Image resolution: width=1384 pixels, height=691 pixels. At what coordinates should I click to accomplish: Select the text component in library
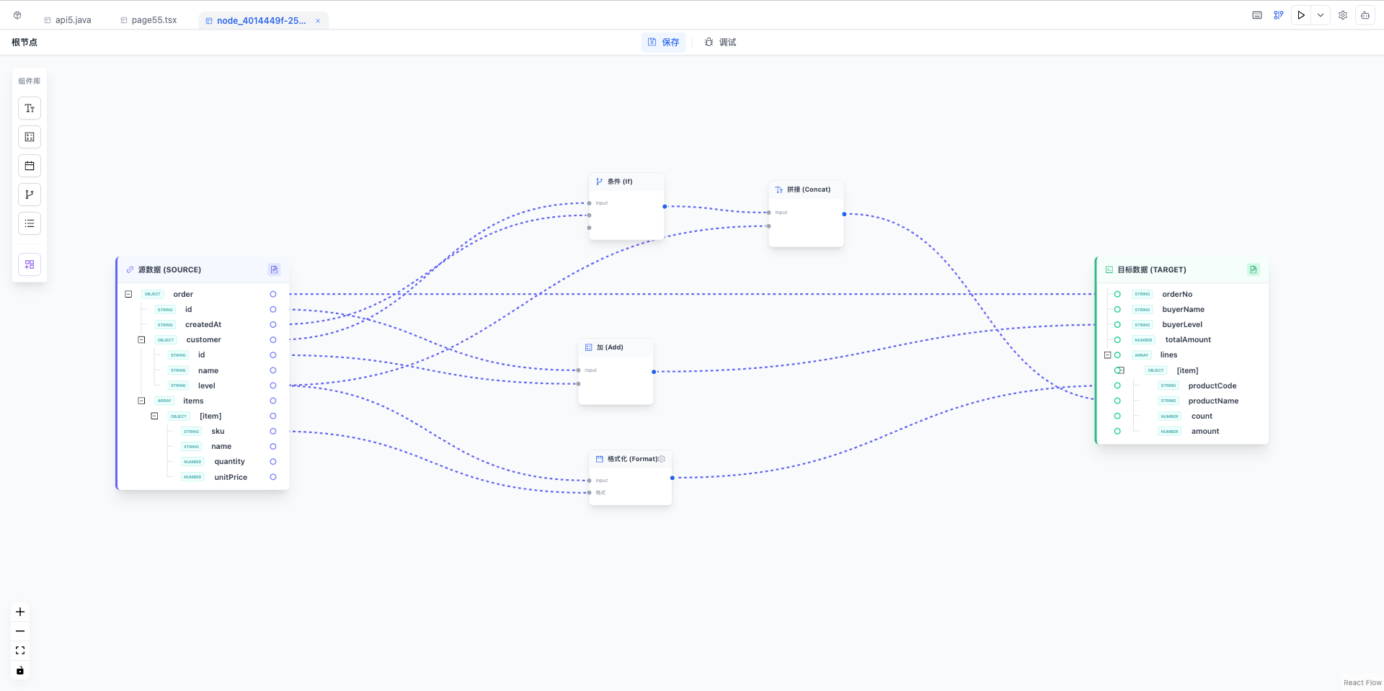pos(30,108)
